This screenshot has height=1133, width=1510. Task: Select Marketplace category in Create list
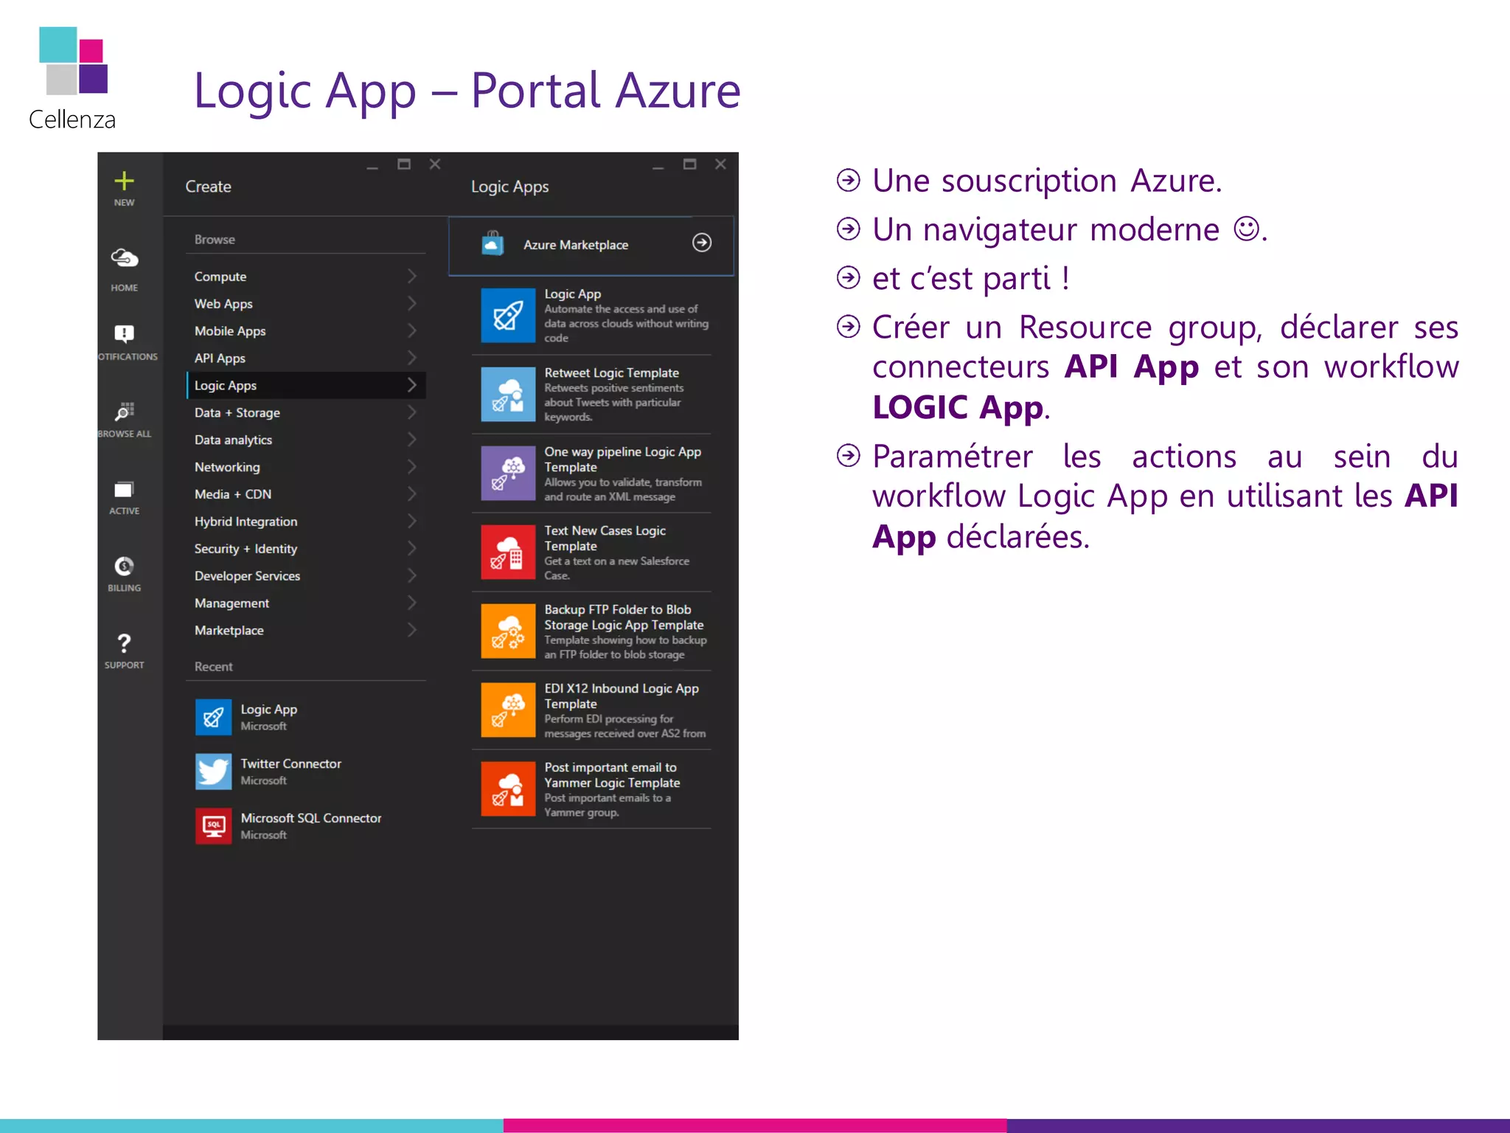click(x=306, y=631)
